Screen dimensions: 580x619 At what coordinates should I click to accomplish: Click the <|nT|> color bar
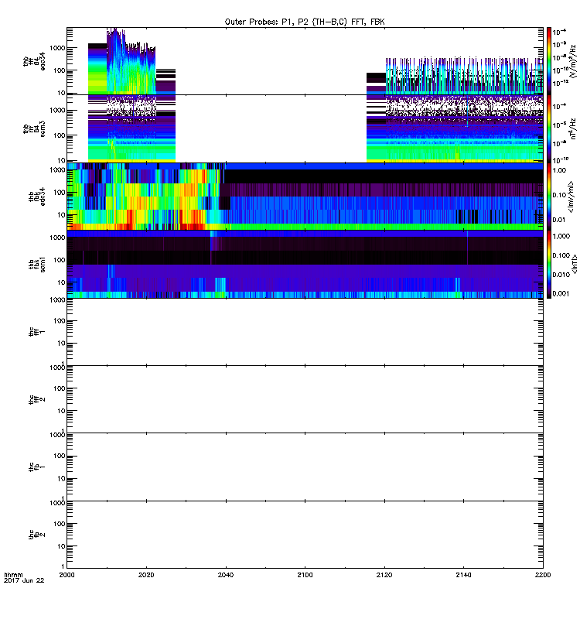point(549,264)
